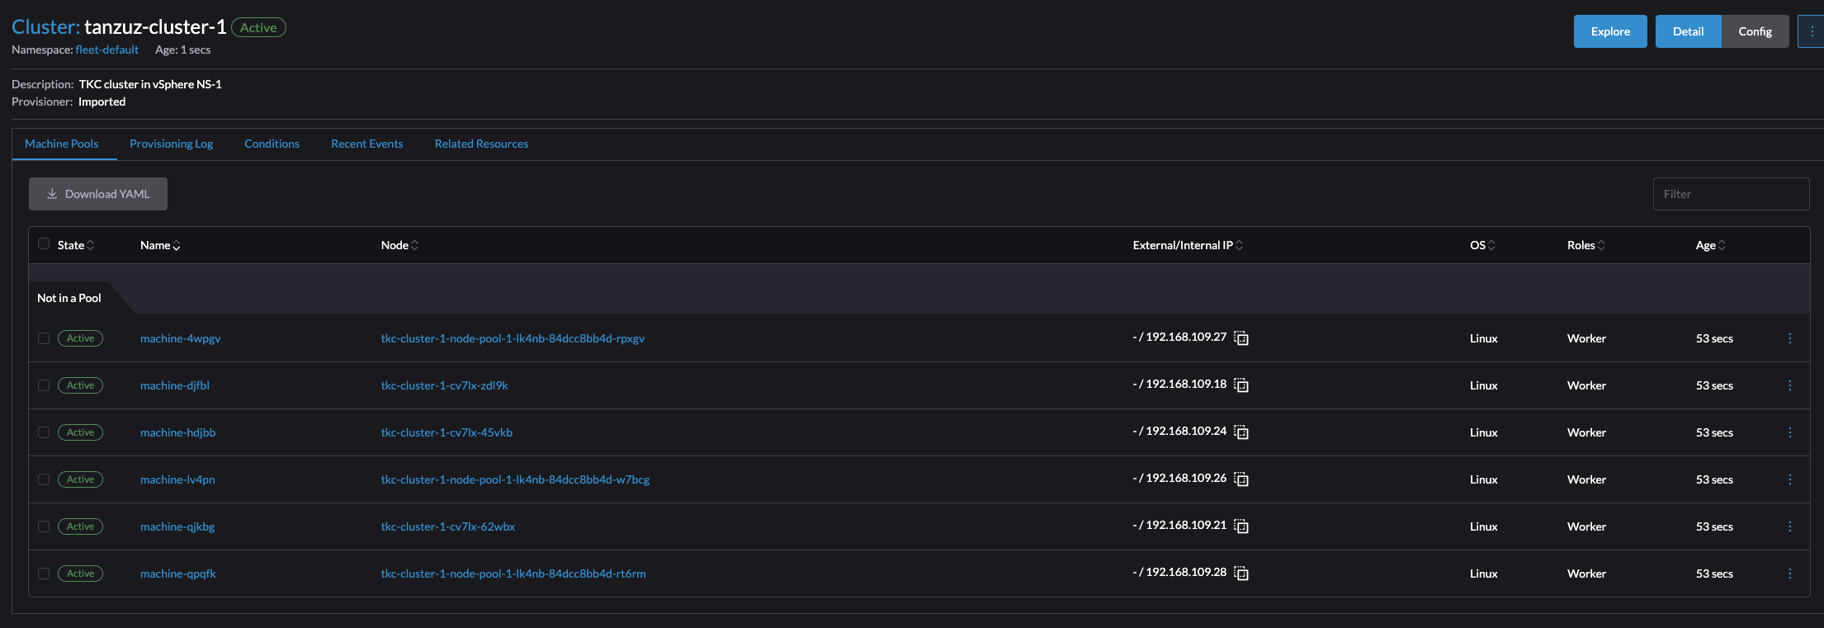Copy IP 192.168.109.18 to clipboard

tap(1240, 385)
